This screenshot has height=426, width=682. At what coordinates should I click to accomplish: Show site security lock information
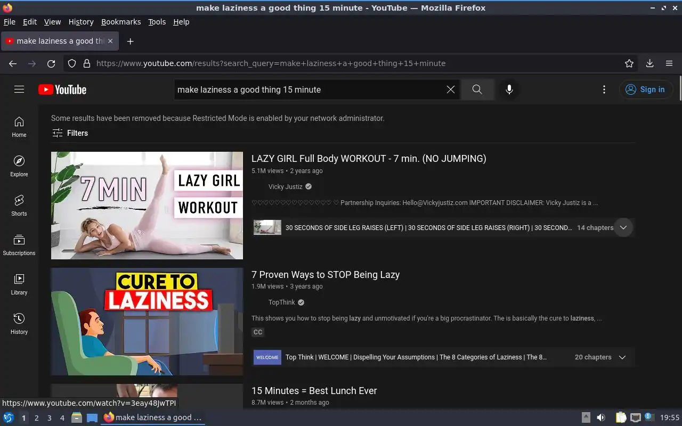87,63
